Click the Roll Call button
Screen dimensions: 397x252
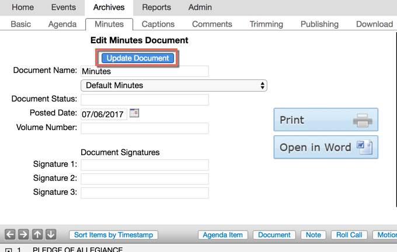pyautogui.click(x=350, y=235)
